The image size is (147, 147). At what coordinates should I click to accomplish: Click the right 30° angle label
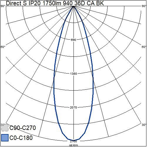pos(144,125)
